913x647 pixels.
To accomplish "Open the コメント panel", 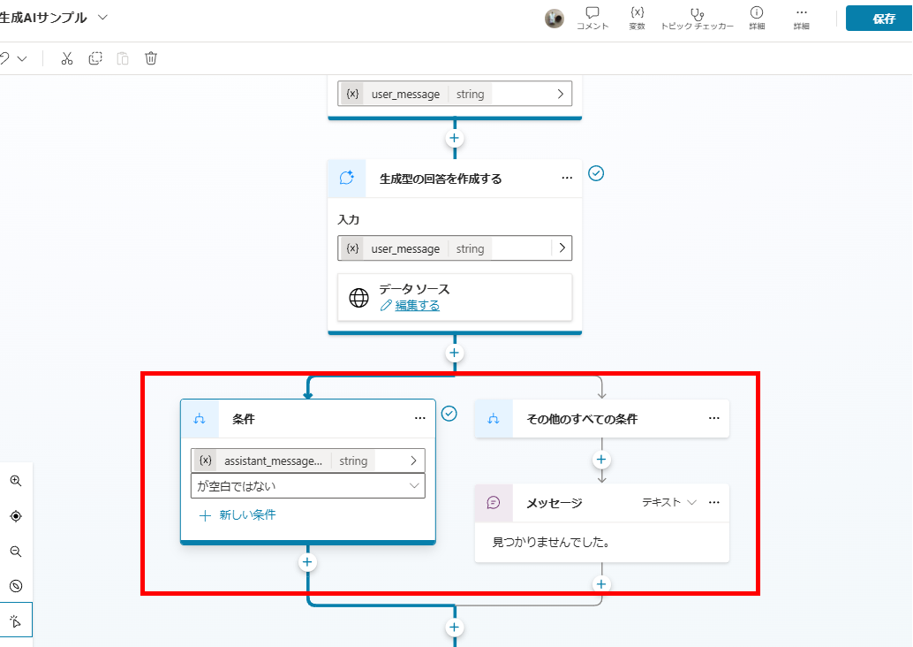I will (x=594, y=19).
